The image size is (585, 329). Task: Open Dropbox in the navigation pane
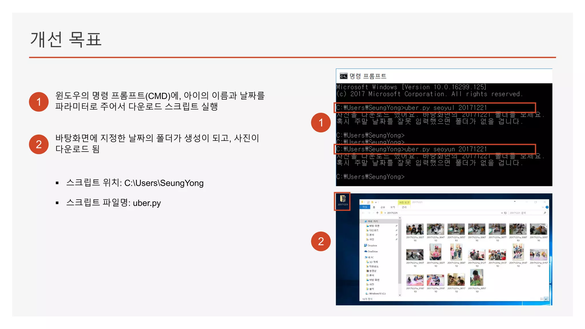click(372, 246)
